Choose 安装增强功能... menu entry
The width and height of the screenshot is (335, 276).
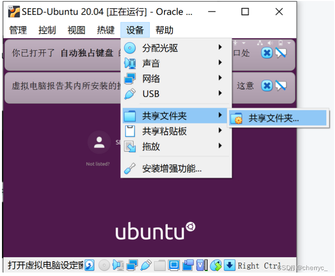176,169
